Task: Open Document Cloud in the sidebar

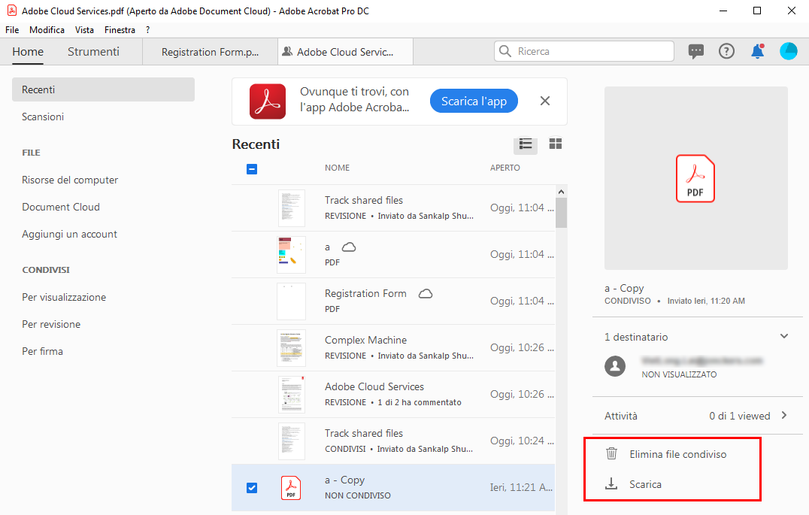Action: [61, 207]
